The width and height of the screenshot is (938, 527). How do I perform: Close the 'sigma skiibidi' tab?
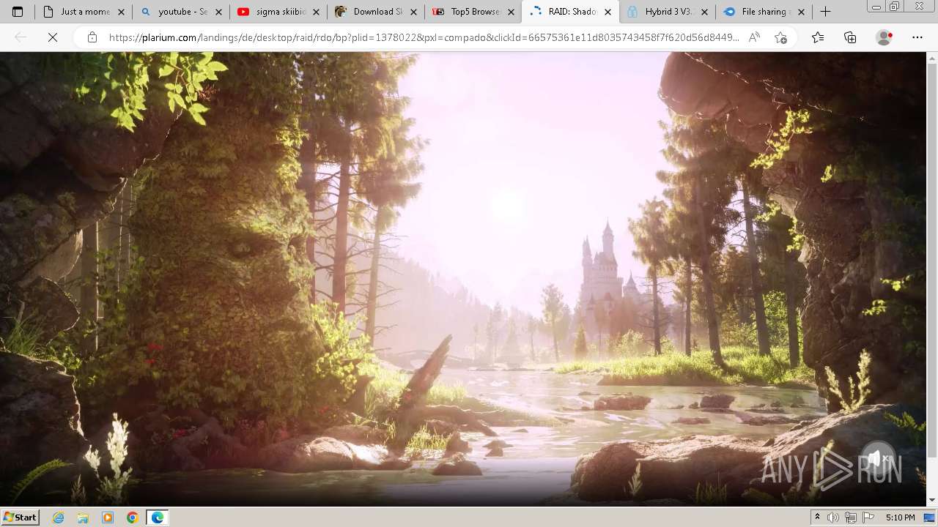coord(316,12)
